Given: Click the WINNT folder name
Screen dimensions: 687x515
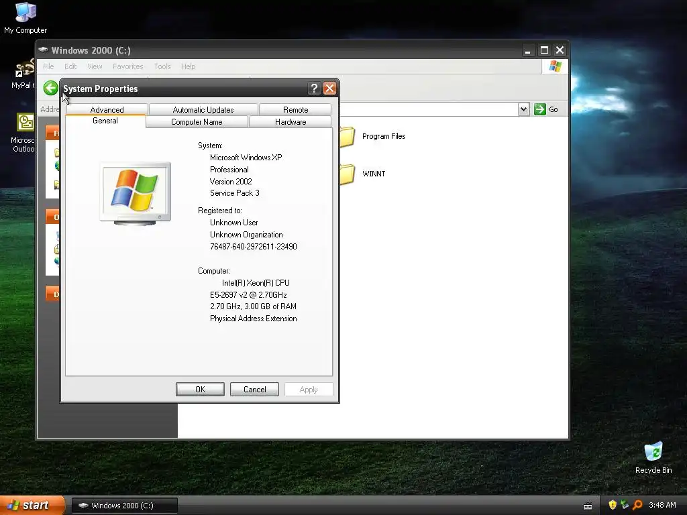Looking at the screenshot, I should point(374,174).
